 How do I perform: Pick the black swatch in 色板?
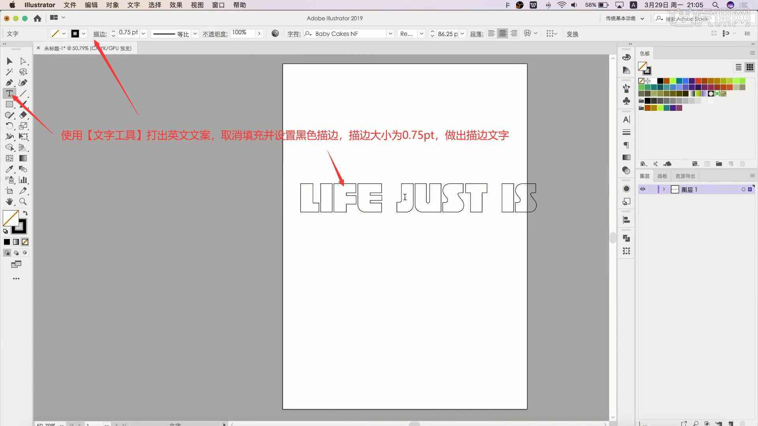pyautogui.click(x=660, y=81)
